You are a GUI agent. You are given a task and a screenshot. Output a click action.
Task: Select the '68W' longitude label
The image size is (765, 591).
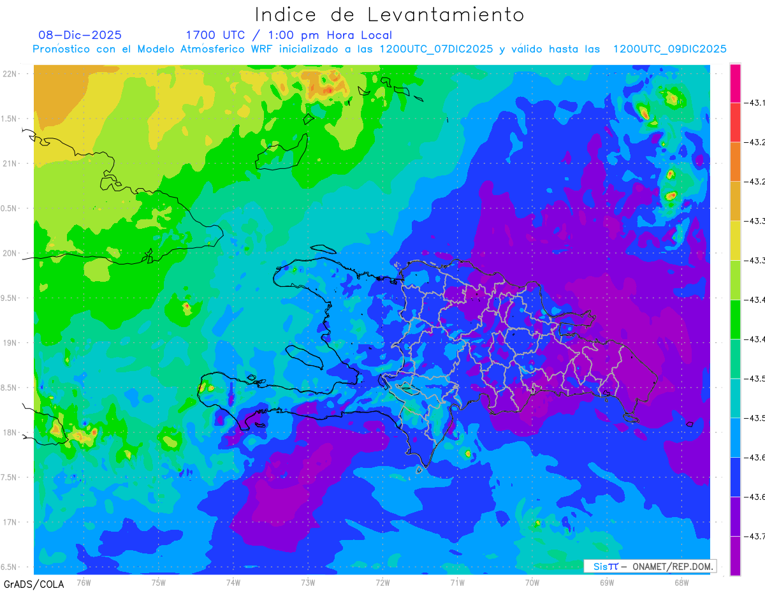click(681, 582)
